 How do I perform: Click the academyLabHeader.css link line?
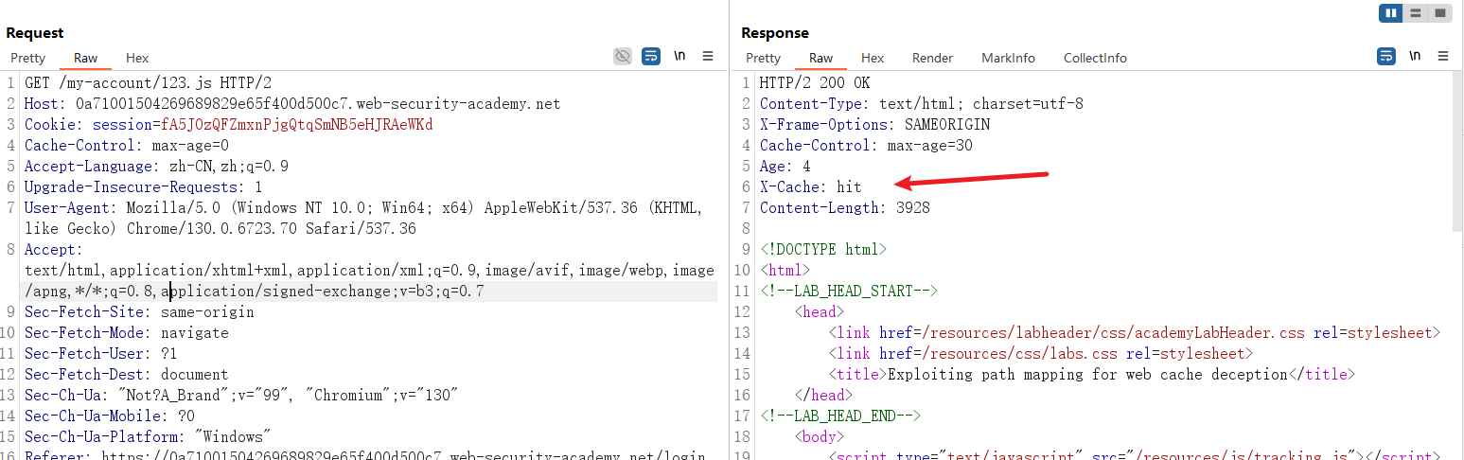tap(1134, 333)
